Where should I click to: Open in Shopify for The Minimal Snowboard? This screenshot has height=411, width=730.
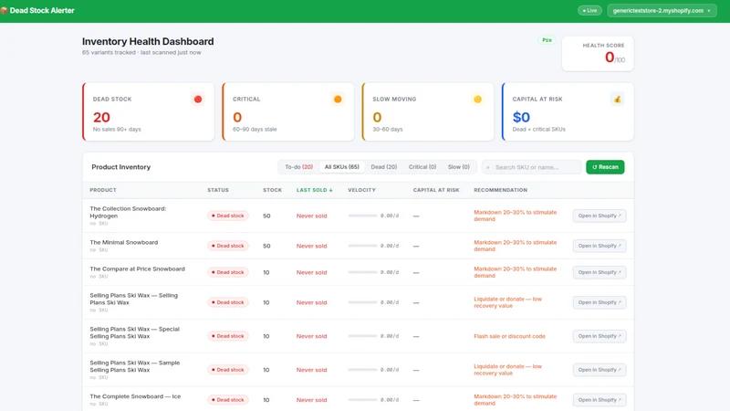pyautogui.click(x=600, y=246)
